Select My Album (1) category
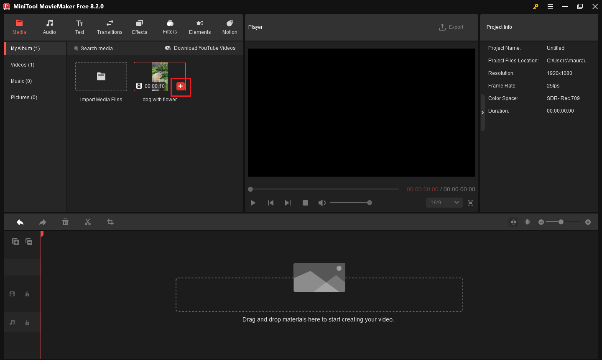Screen dimensions: 602x360 36,49
